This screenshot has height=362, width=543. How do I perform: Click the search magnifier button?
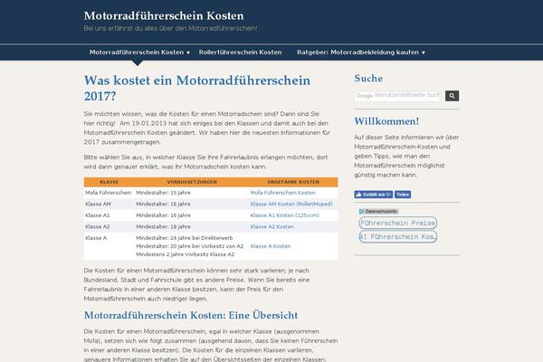(452, 96)
